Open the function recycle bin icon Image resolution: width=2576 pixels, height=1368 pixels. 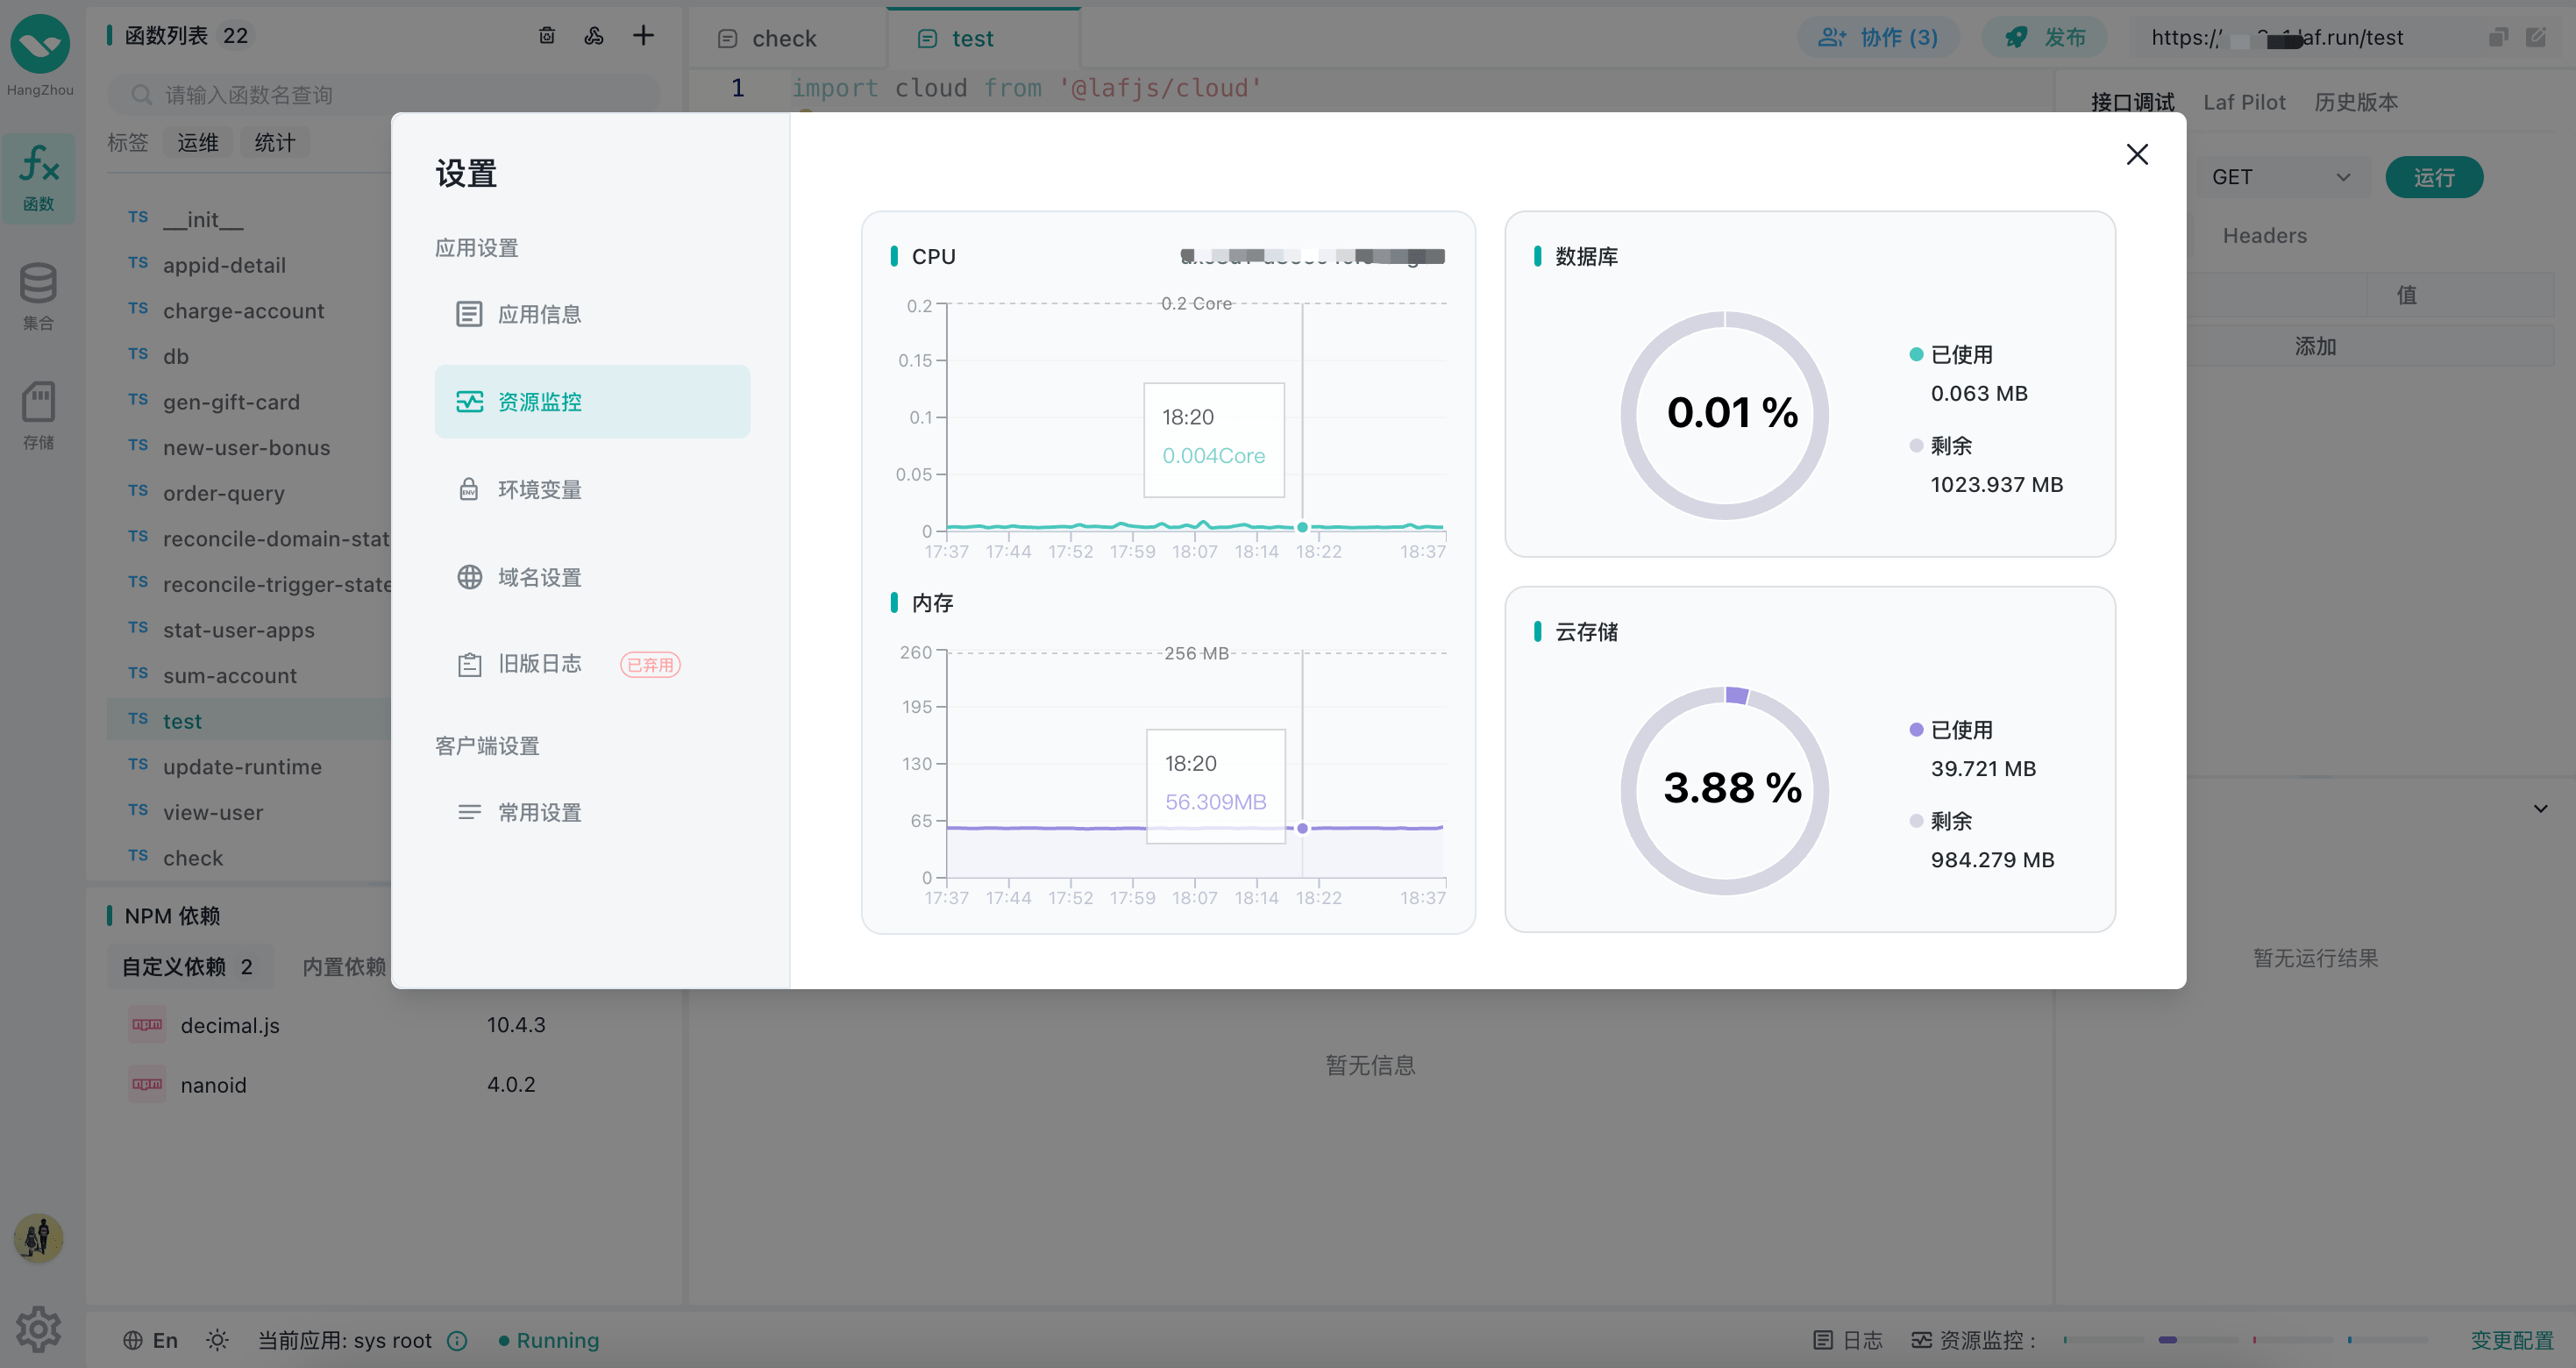tap(547, 36)
